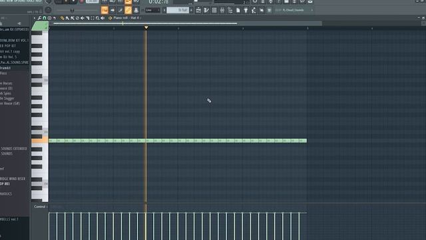Screen dimensions: 426x240
Task: Click the pattern selector left arrow
Action: point(164,10)
